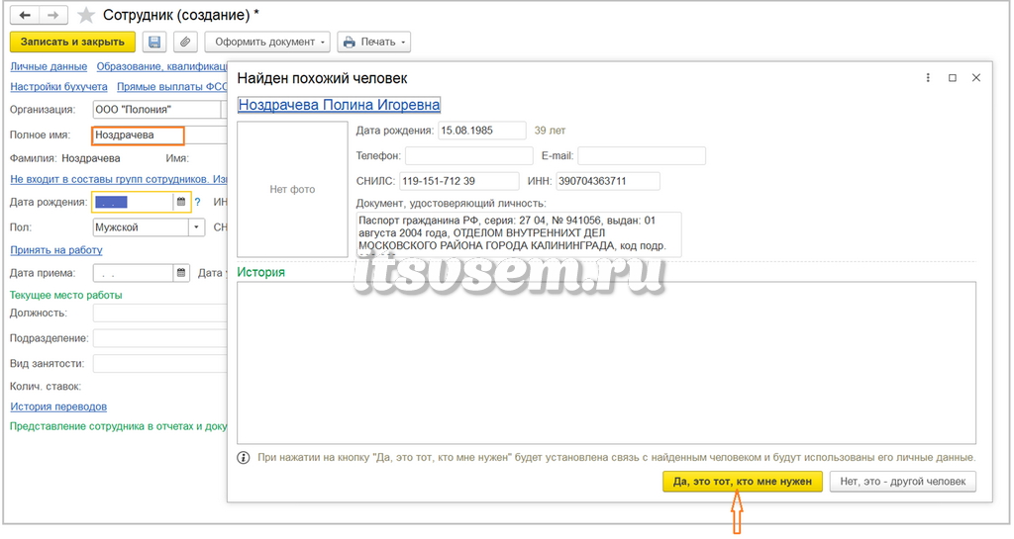This screenshot has width=1014, height=539.
Task: Click the Должность input field
Action: point(159,314)
